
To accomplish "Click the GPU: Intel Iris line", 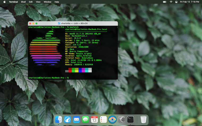I will click(x=73, y=62).
